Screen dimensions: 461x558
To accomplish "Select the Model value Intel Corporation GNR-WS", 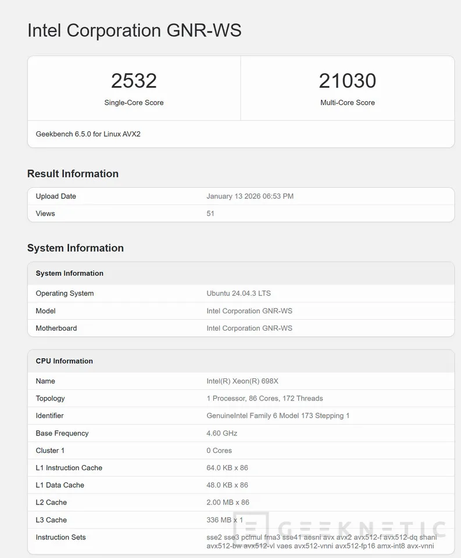I will pyautogui.click(x=249, y=310).
